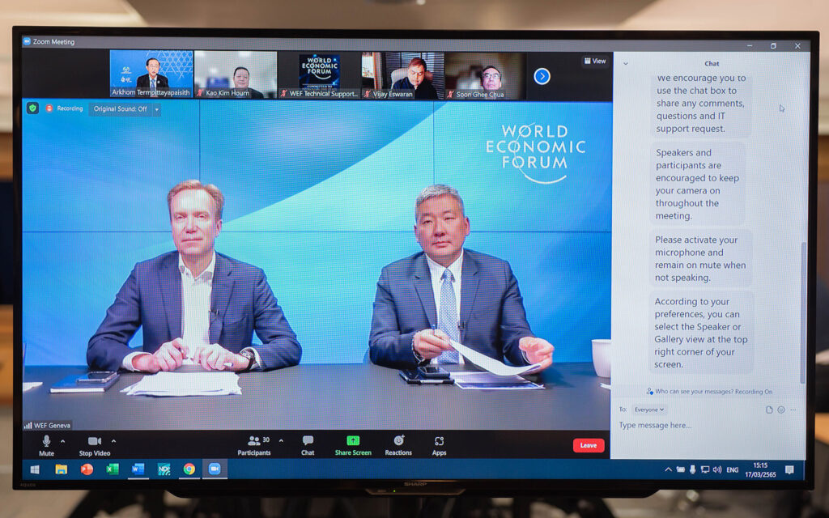Open the Share Screen option
This screenshot has height=518, width=829.
(353, 444)
